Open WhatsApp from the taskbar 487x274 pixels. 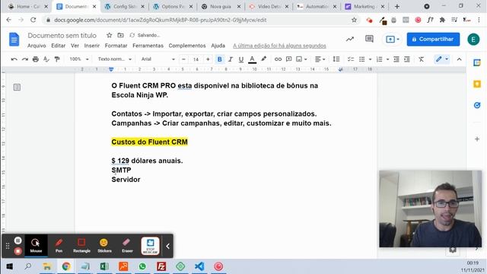(142, 266)
